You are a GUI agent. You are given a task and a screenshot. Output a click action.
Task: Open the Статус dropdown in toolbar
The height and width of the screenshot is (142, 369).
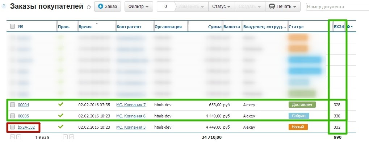point(222,7)
